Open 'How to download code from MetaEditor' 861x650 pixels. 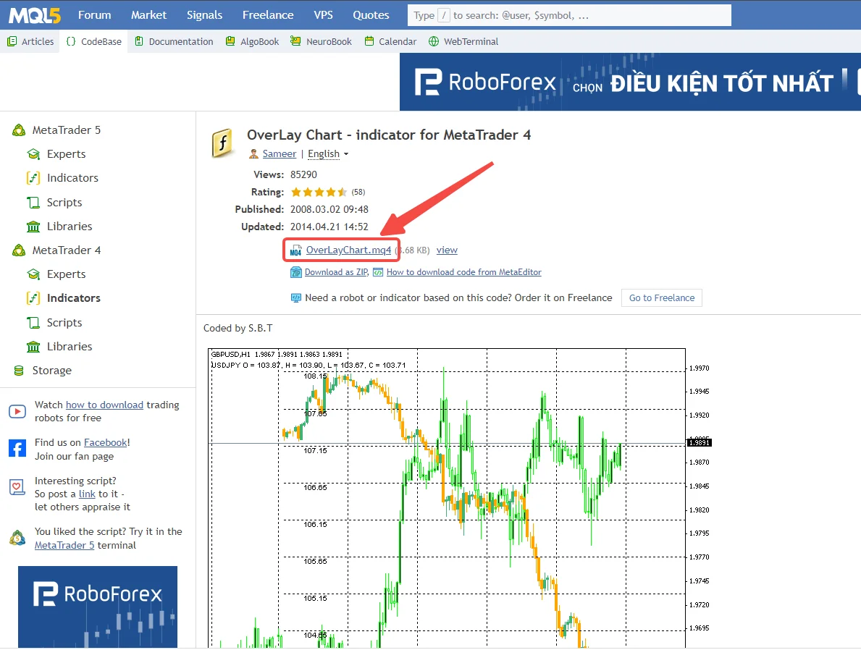coord(464,272)
